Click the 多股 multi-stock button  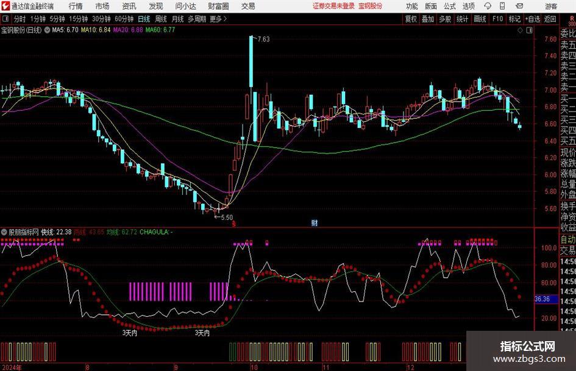(445, 19)
